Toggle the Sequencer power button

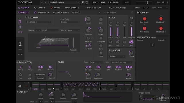point(35,13)
